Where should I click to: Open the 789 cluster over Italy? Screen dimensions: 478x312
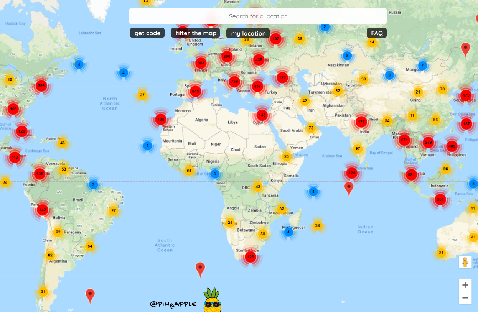click(234, 81)
